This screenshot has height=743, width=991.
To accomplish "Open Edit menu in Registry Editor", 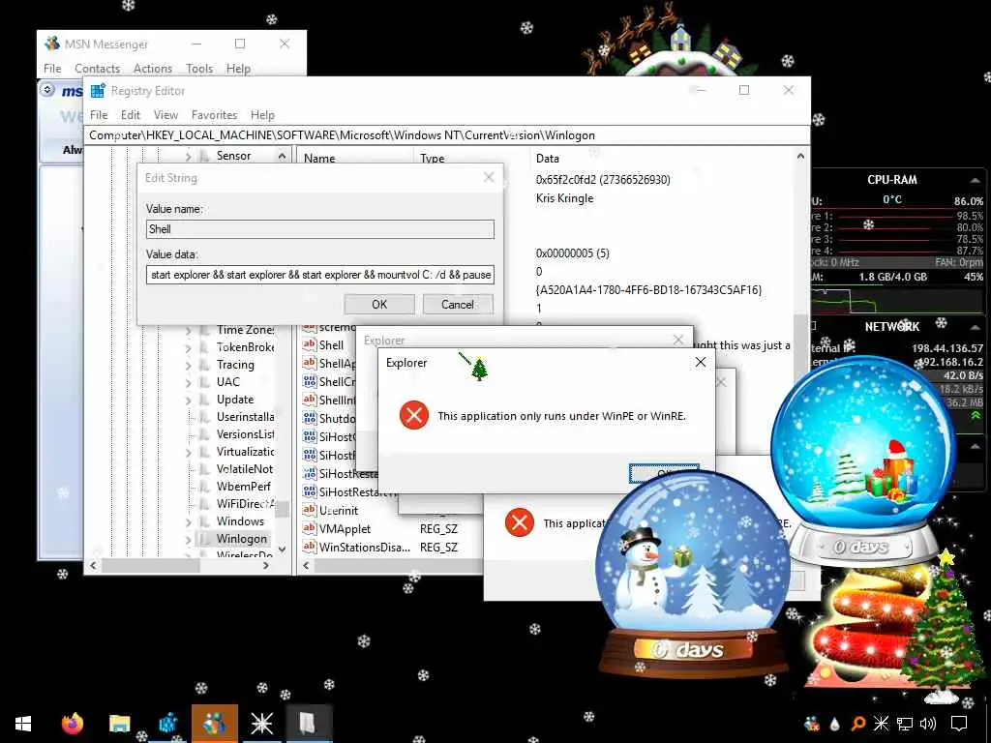I will (131, 115).
